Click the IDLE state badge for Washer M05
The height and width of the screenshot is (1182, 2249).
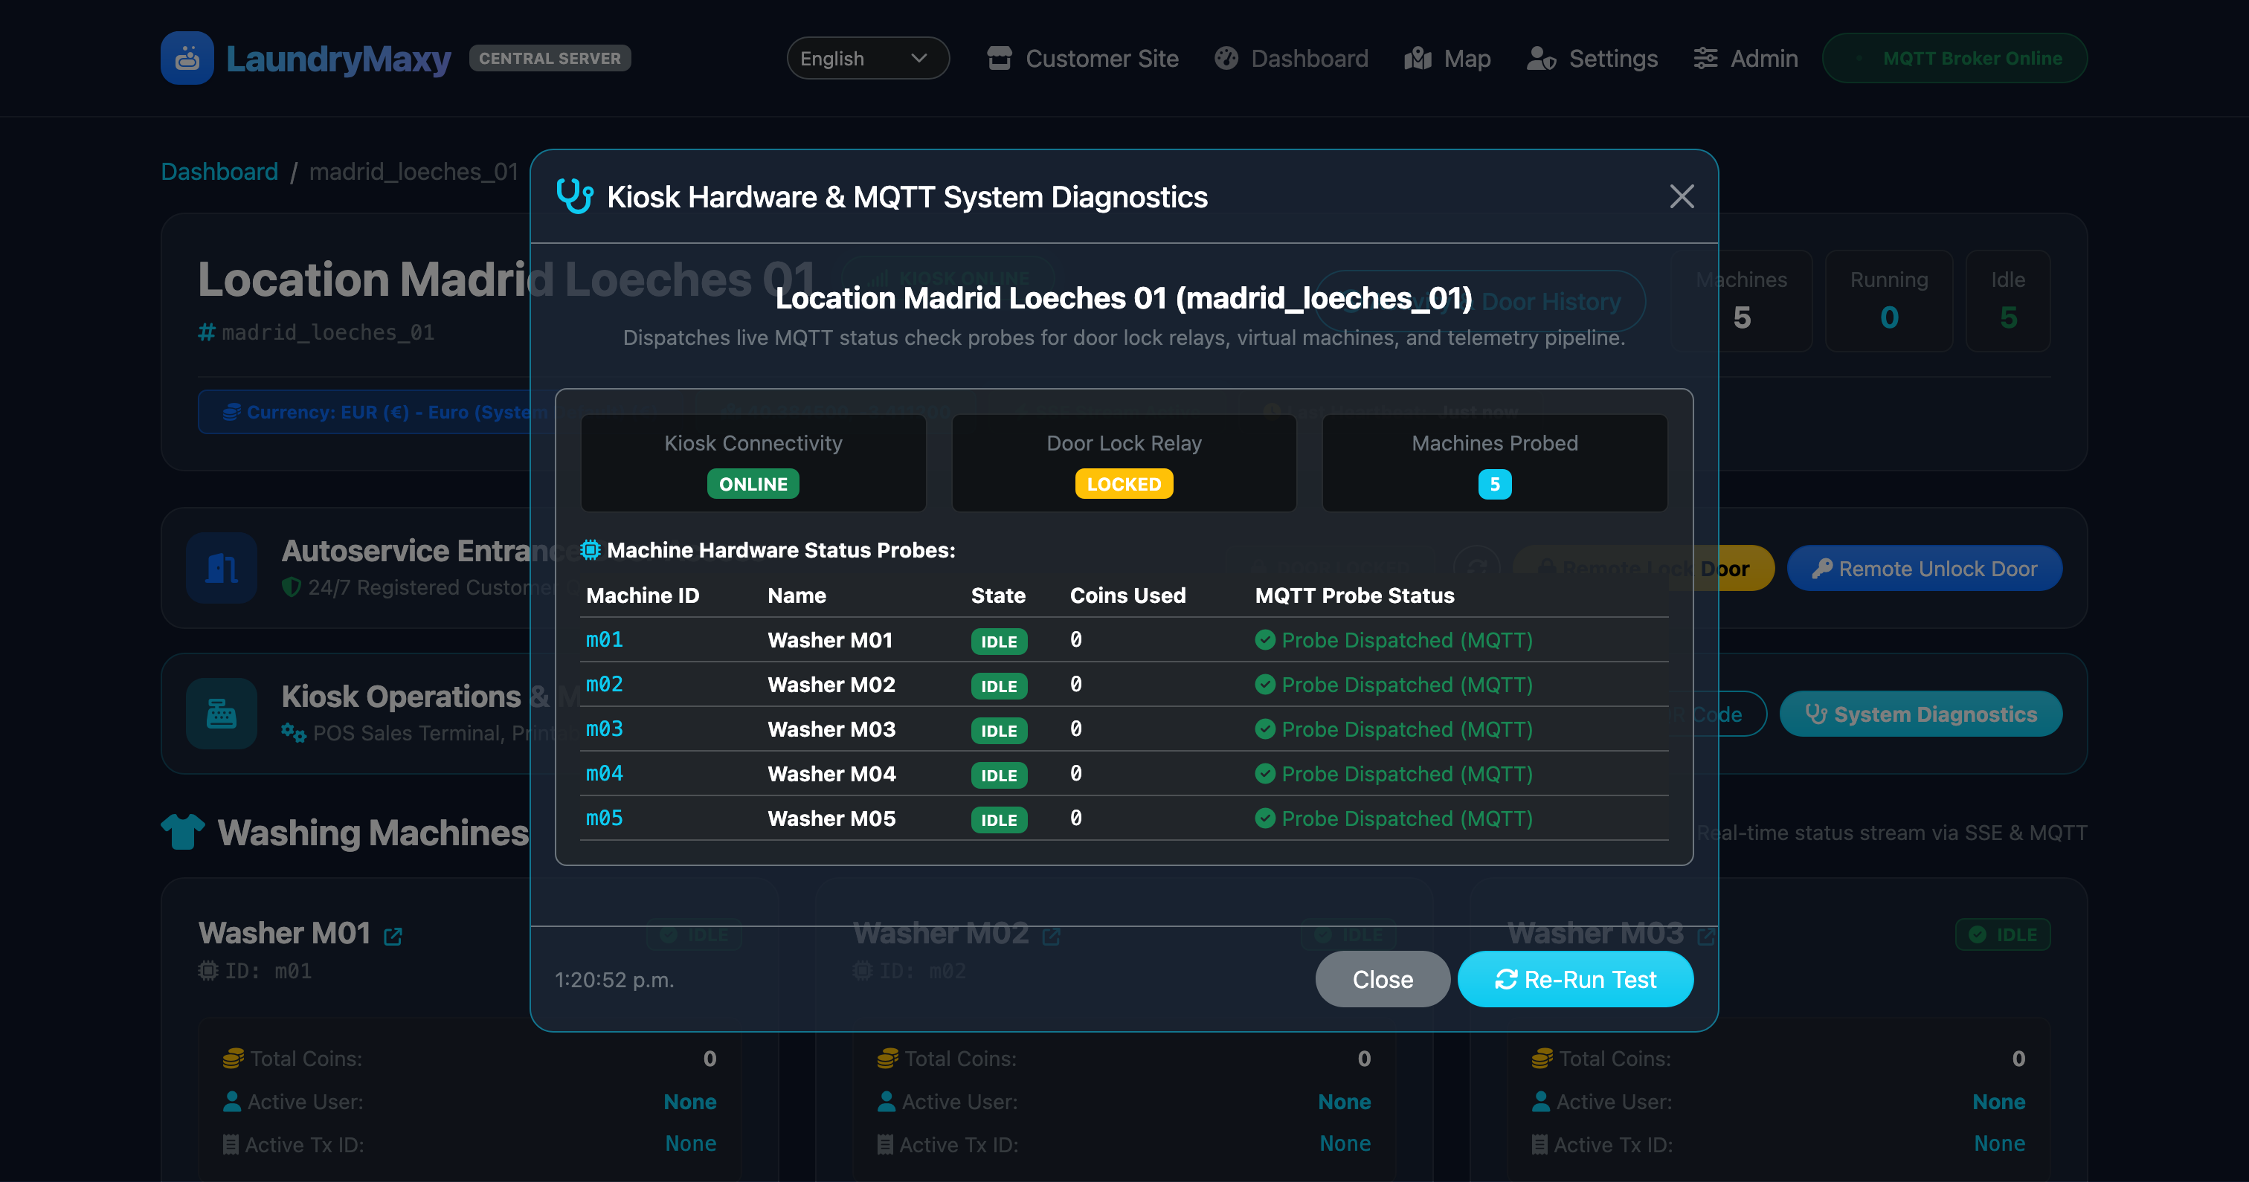999,820
